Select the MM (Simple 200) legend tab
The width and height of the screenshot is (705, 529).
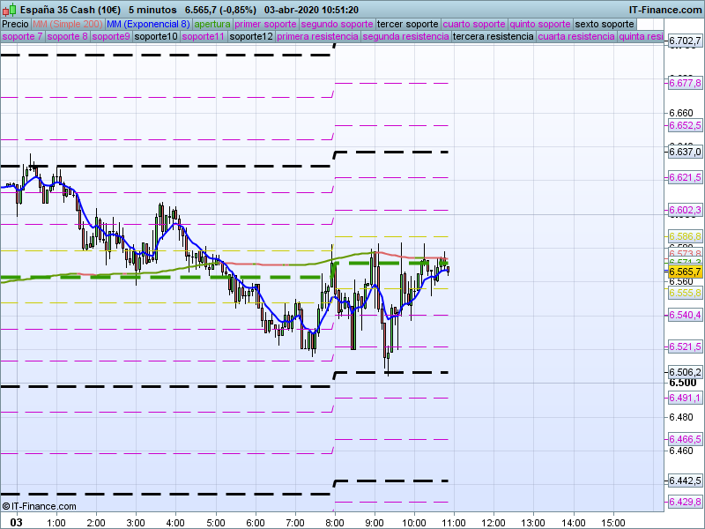67,24
